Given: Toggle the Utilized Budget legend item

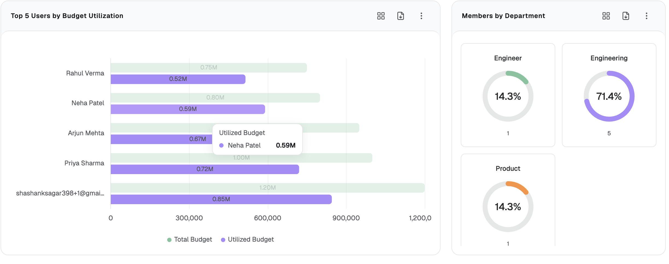Looking at the screenshot, I should click(x=247, y=239).
